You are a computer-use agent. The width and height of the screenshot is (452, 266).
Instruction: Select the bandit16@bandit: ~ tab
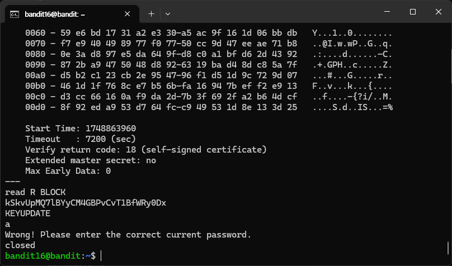(x=55, y=14)
